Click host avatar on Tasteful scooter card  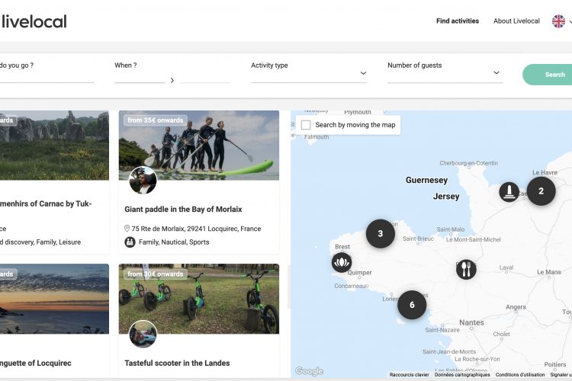pyautogui.click(x=143, y=334)
